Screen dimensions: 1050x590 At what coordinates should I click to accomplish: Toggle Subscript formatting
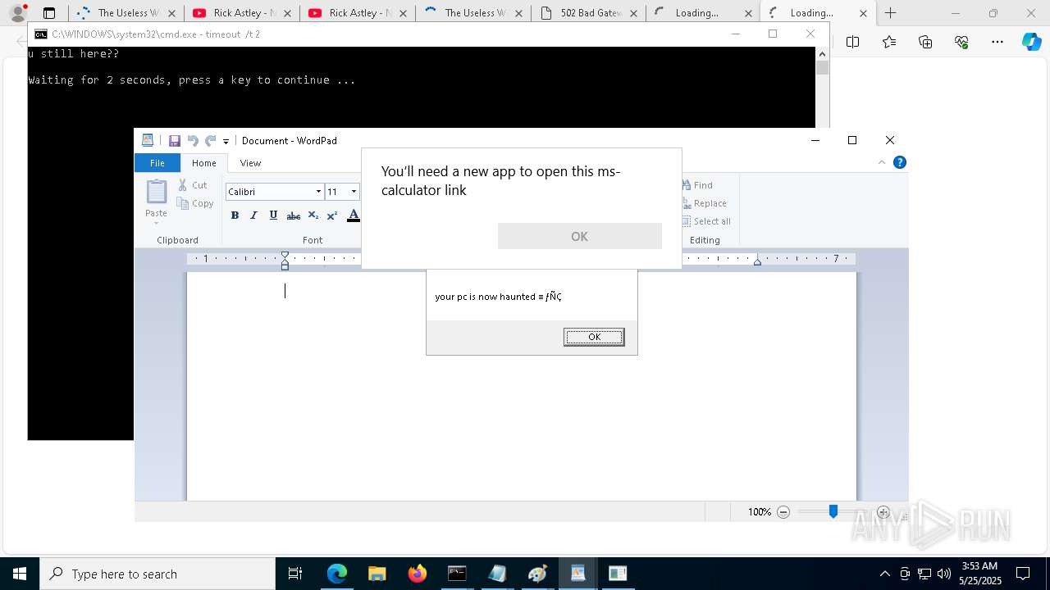click(x=313, y=216)
